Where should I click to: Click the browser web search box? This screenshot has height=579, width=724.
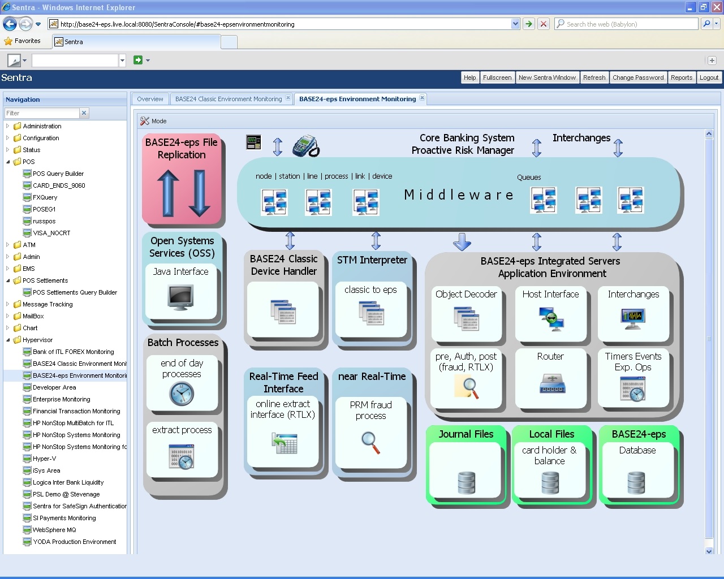626,24
